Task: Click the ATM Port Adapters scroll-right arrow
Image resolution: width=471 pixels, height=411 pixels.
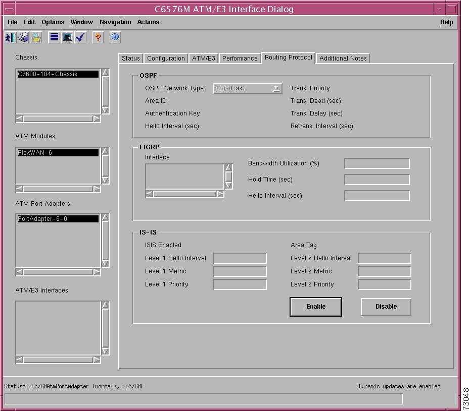Action: [97, 272]
